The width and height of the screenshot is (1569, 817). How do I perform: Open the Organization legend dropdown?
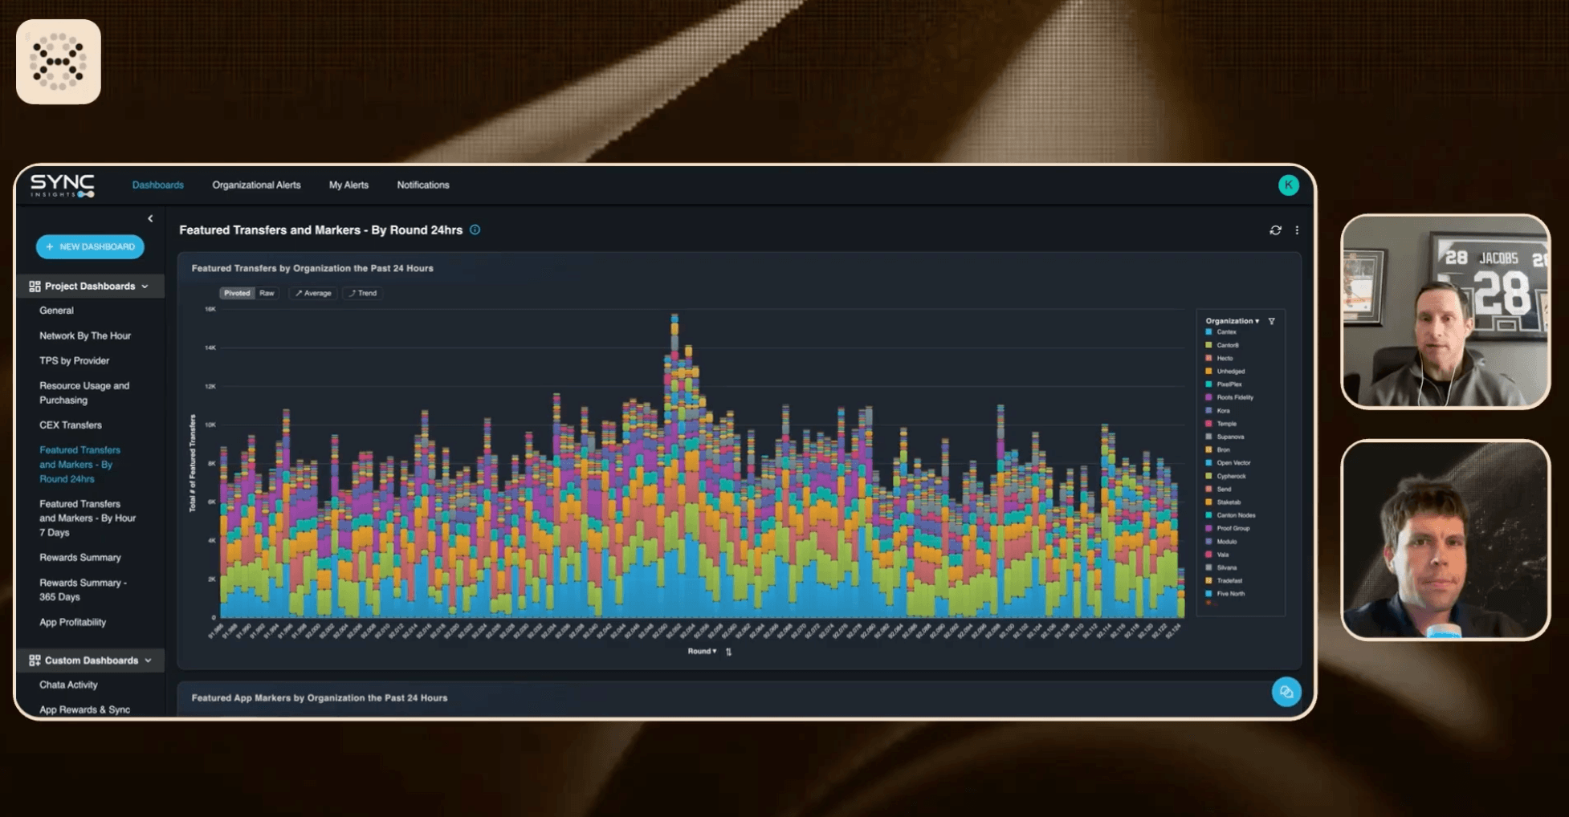pos(1233,321)
